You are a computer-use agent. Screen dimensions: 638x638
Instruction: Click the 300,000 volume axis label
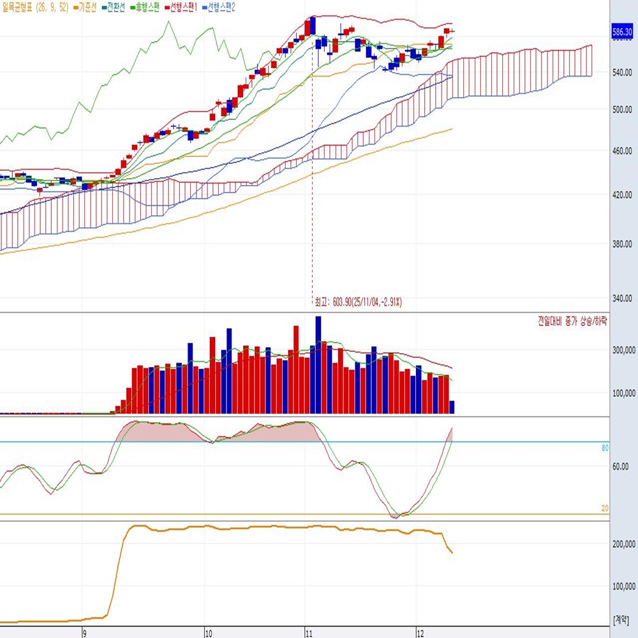pyautogui.click(x=624, y=350)
